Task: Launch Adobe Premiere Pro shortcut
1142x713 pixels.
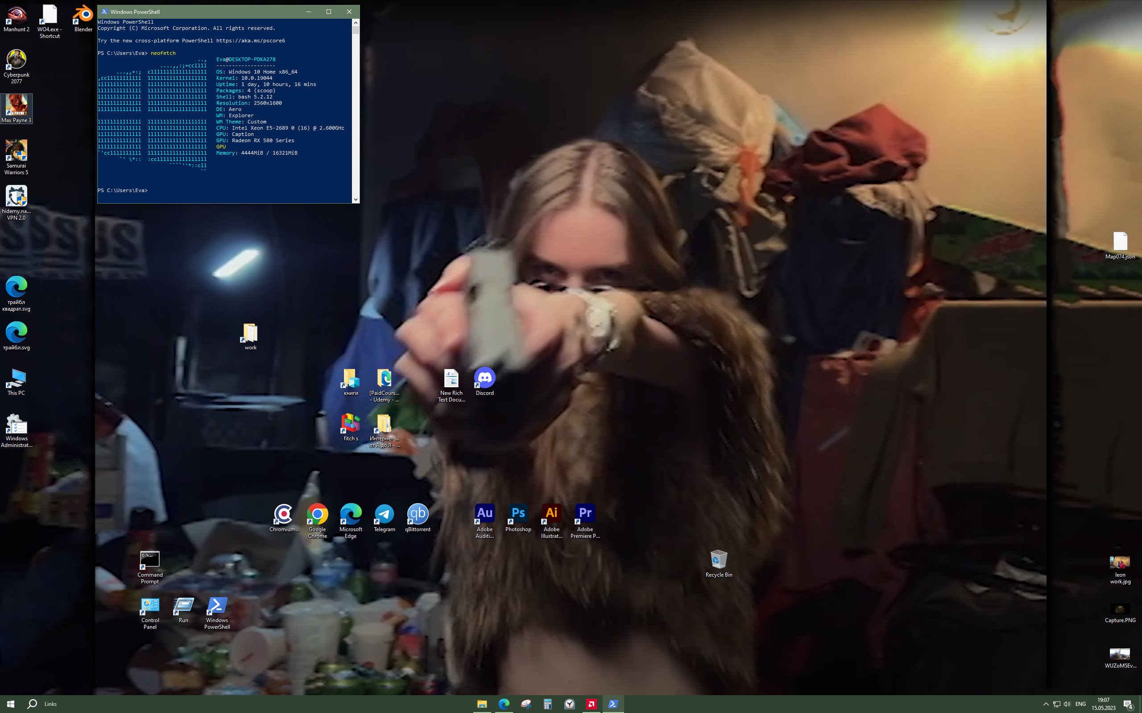Action: [585, 521]
